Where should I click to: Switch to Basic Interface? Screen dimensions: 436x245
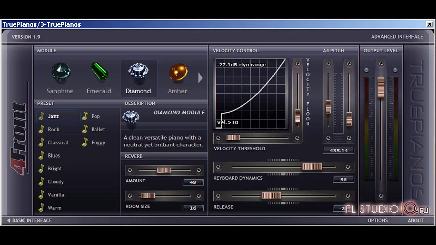click(x=30, y=220)
